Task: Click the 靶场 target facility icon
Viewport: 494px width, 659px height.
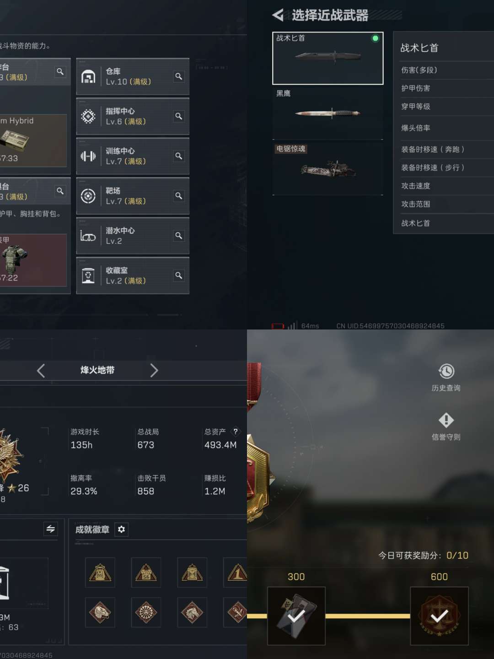Action: [88, 196]
